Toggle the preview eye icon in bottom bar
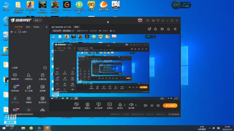 click(152, 105)
